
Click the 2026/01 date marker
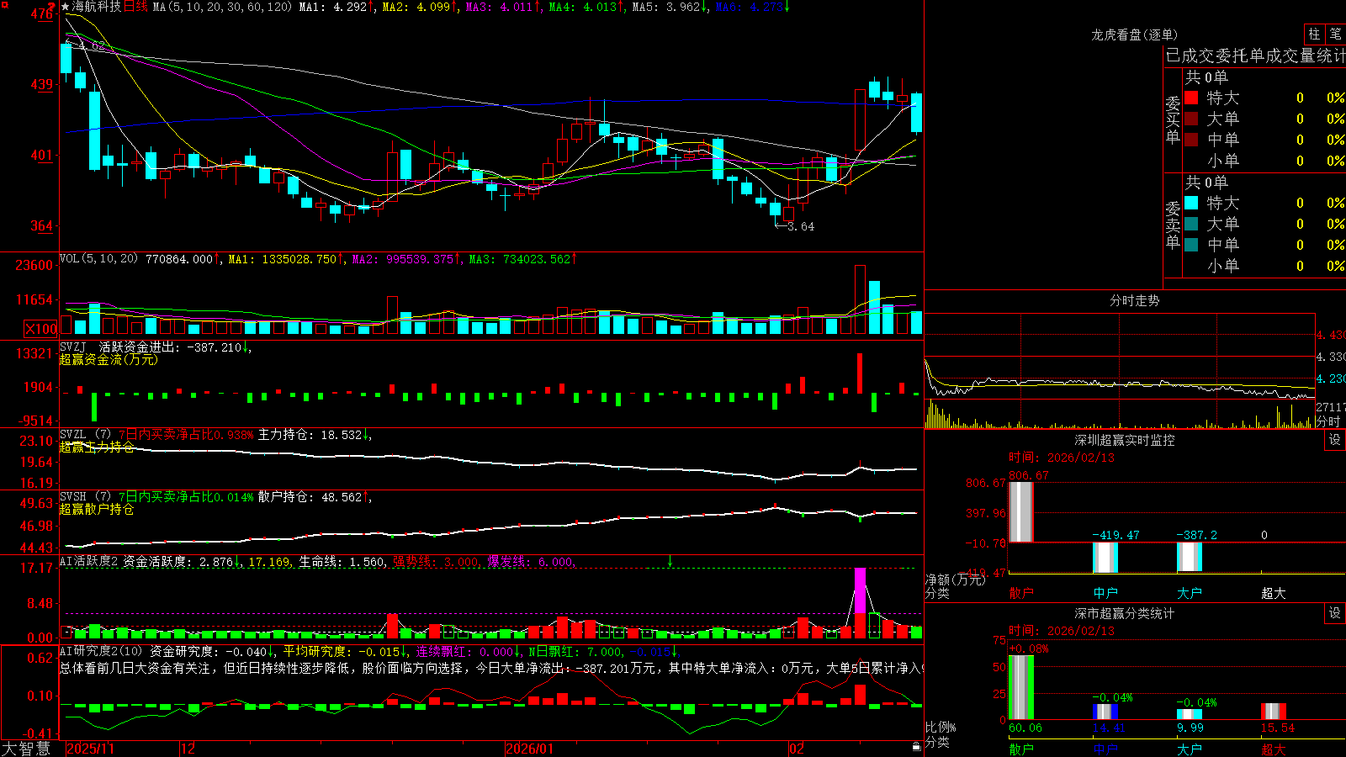click(530, 749)
